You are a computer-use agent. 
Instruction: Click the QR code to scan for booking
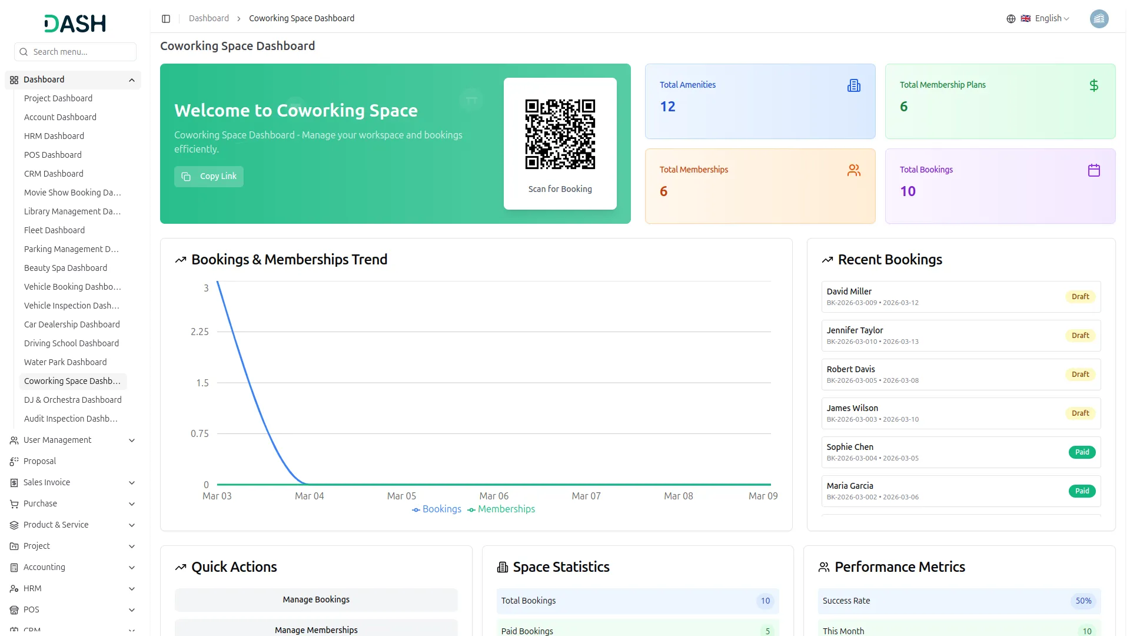click(560, 134)
